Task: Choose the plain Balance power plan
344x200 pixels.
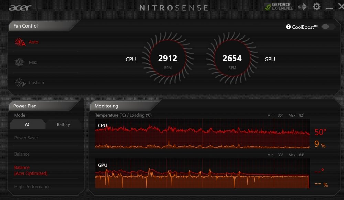Action: coord(22,154)
